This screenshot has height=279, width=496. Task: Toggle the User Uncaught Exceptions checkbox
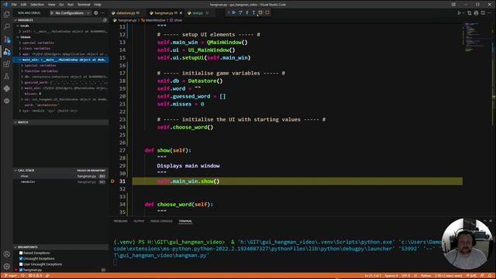coord(21,264)
